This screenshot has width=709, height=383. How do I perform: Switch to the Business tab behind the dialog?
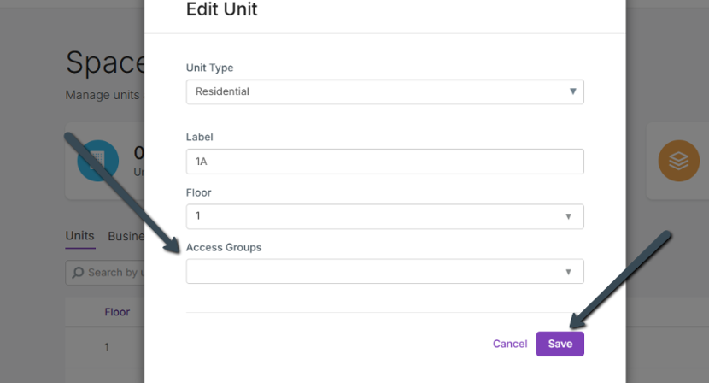126,236
